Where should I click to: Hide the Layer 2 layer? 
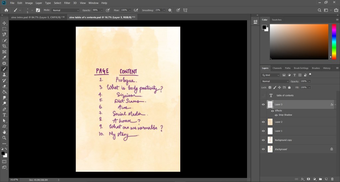click(263, 122)
